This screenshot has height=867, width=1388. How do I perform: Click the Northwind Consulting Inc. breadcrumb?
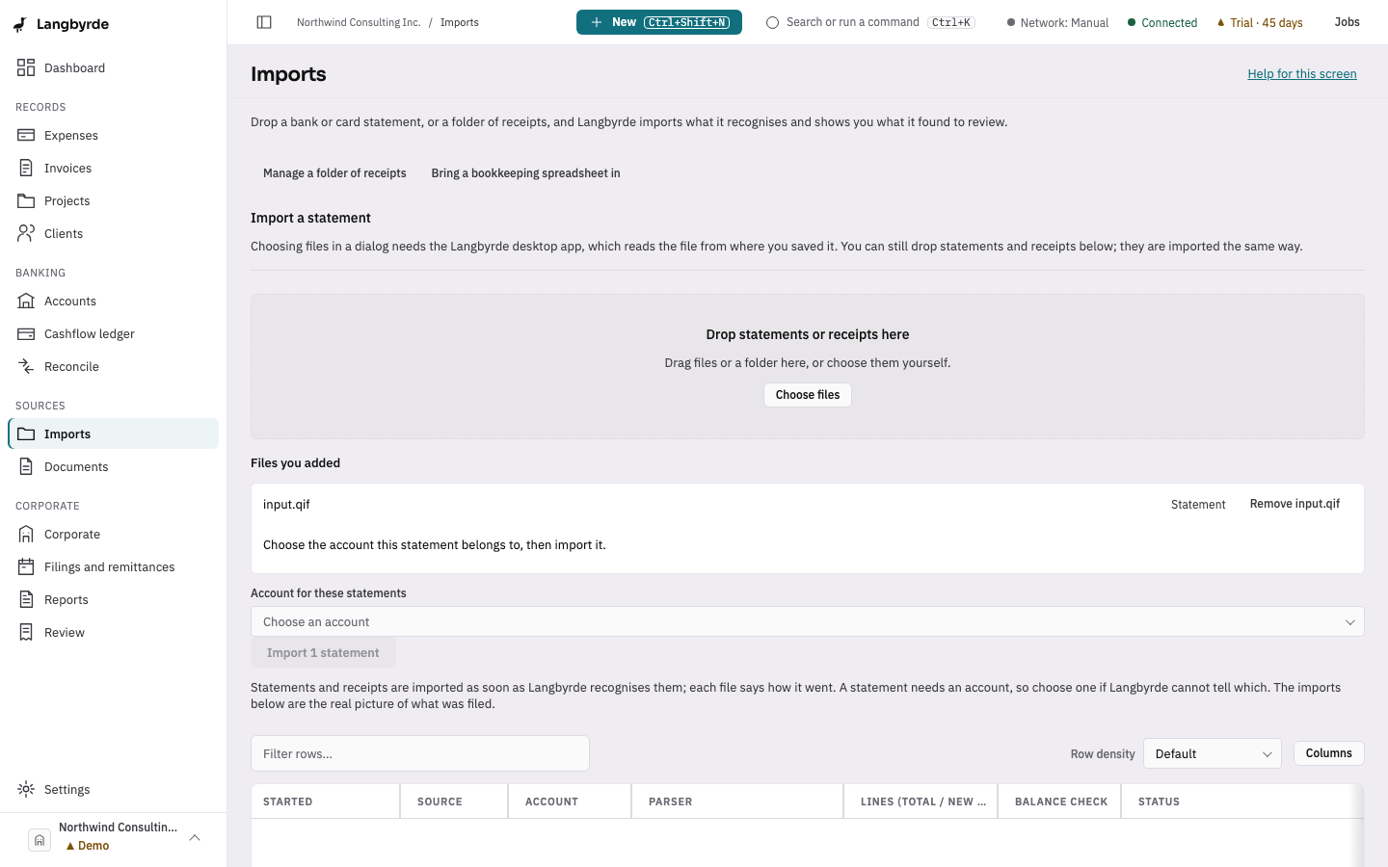click(x=359, y=22)
